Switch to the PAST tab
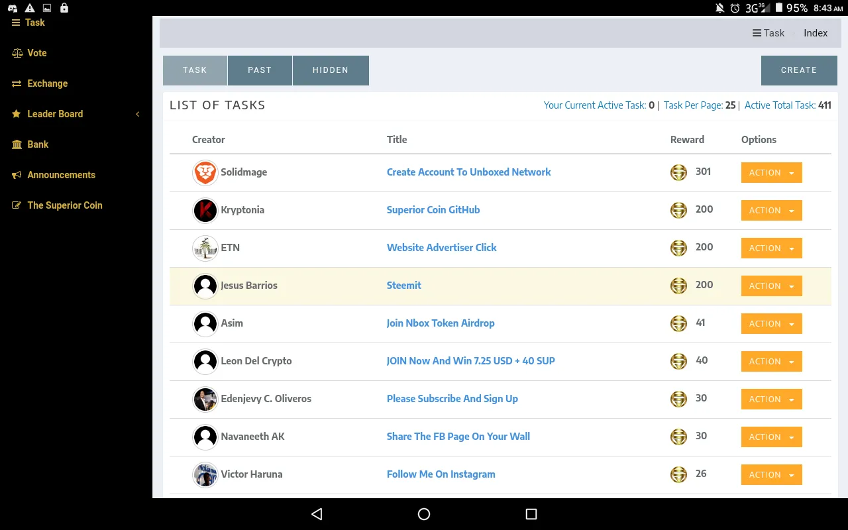The image size is (848, 530). 260,70
